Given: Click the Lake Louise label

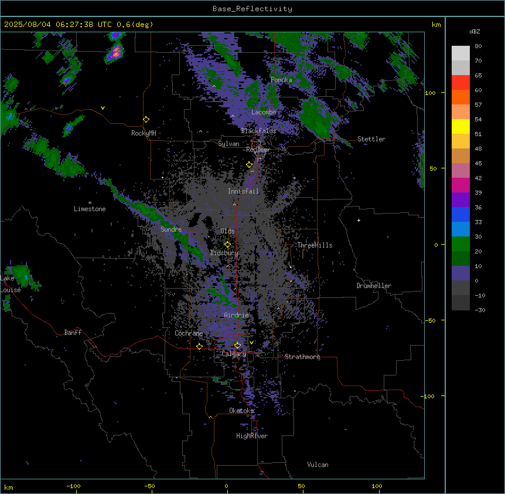Looking at the screenshot, I should click(x=11, y=284).
